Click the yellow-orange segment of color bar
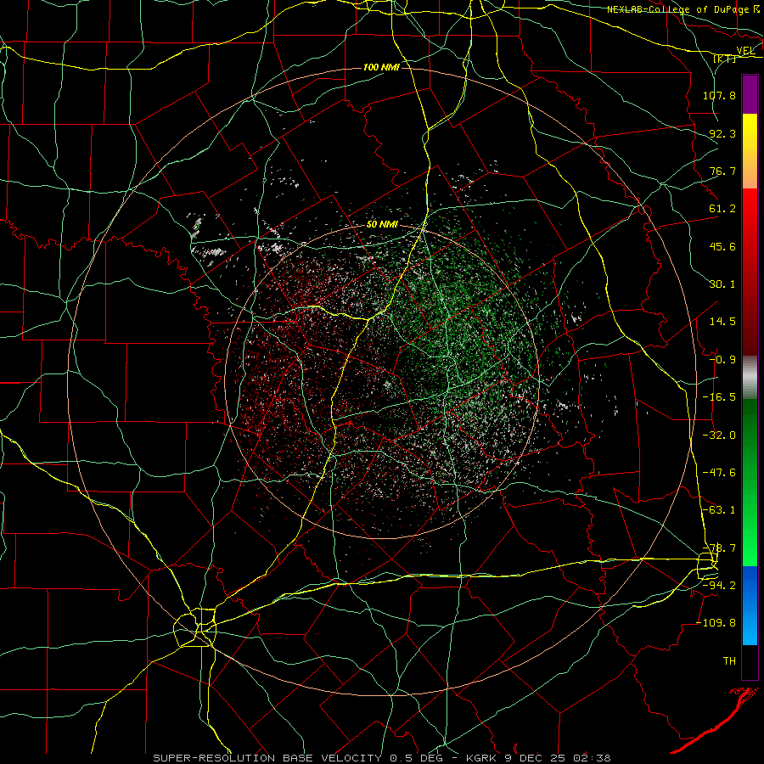Image resolution: width=764 pixels, height=764 pixels. click(x=750, y=151)
